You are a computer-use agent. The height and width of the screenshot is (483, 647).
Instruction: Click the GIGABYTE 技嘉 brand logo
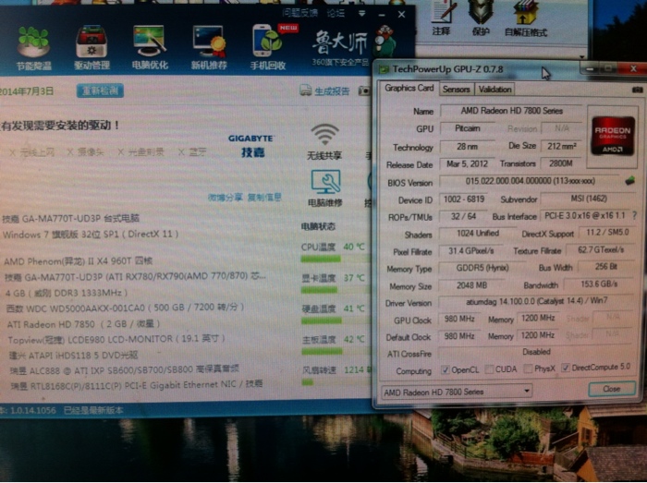[251, 146]
